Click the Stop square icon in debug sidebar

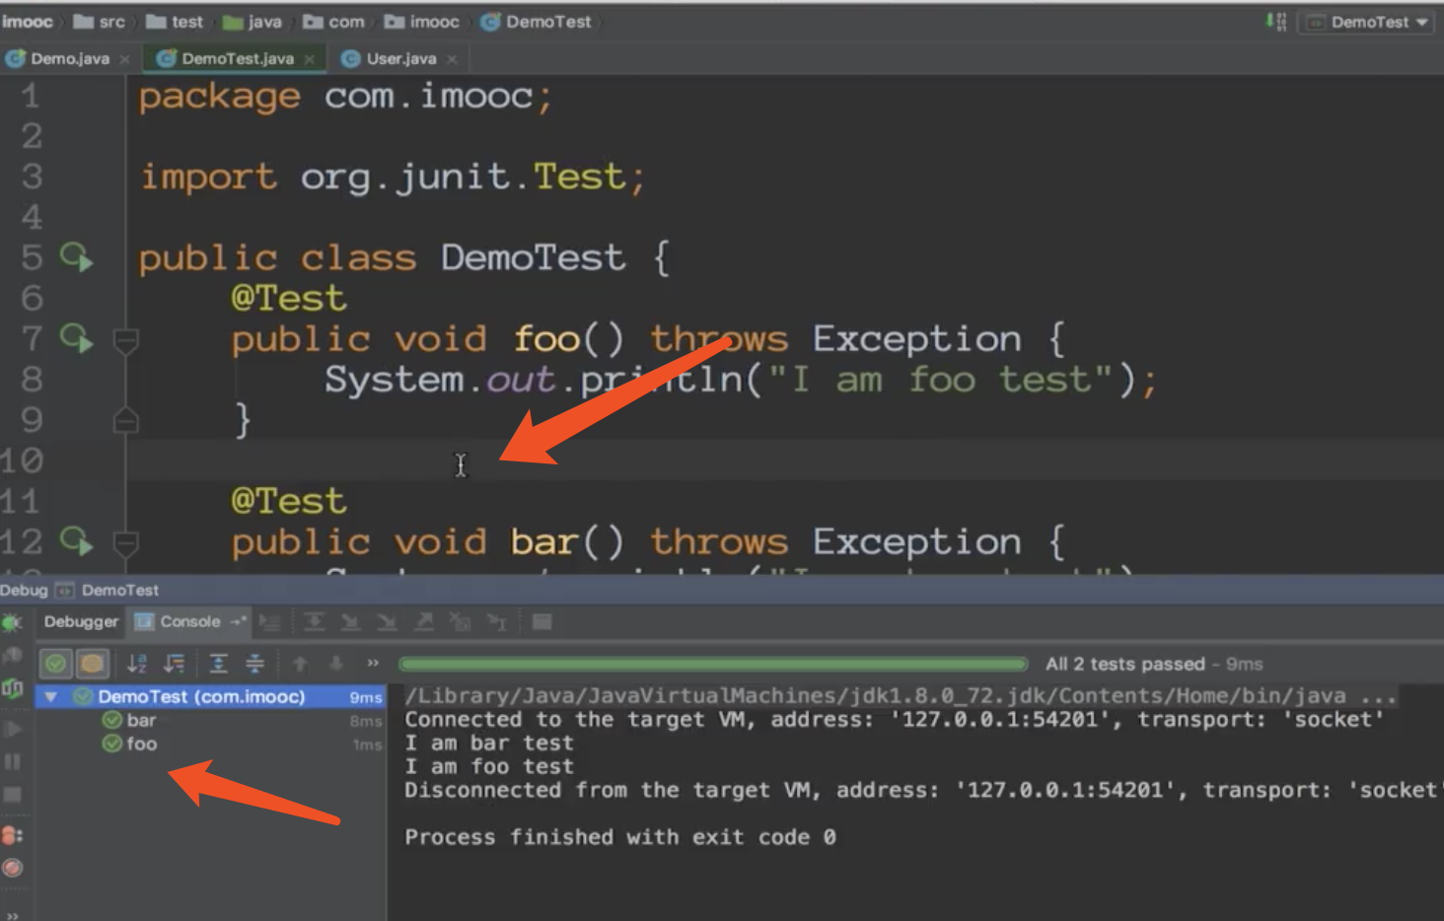[x=13, y=794]
